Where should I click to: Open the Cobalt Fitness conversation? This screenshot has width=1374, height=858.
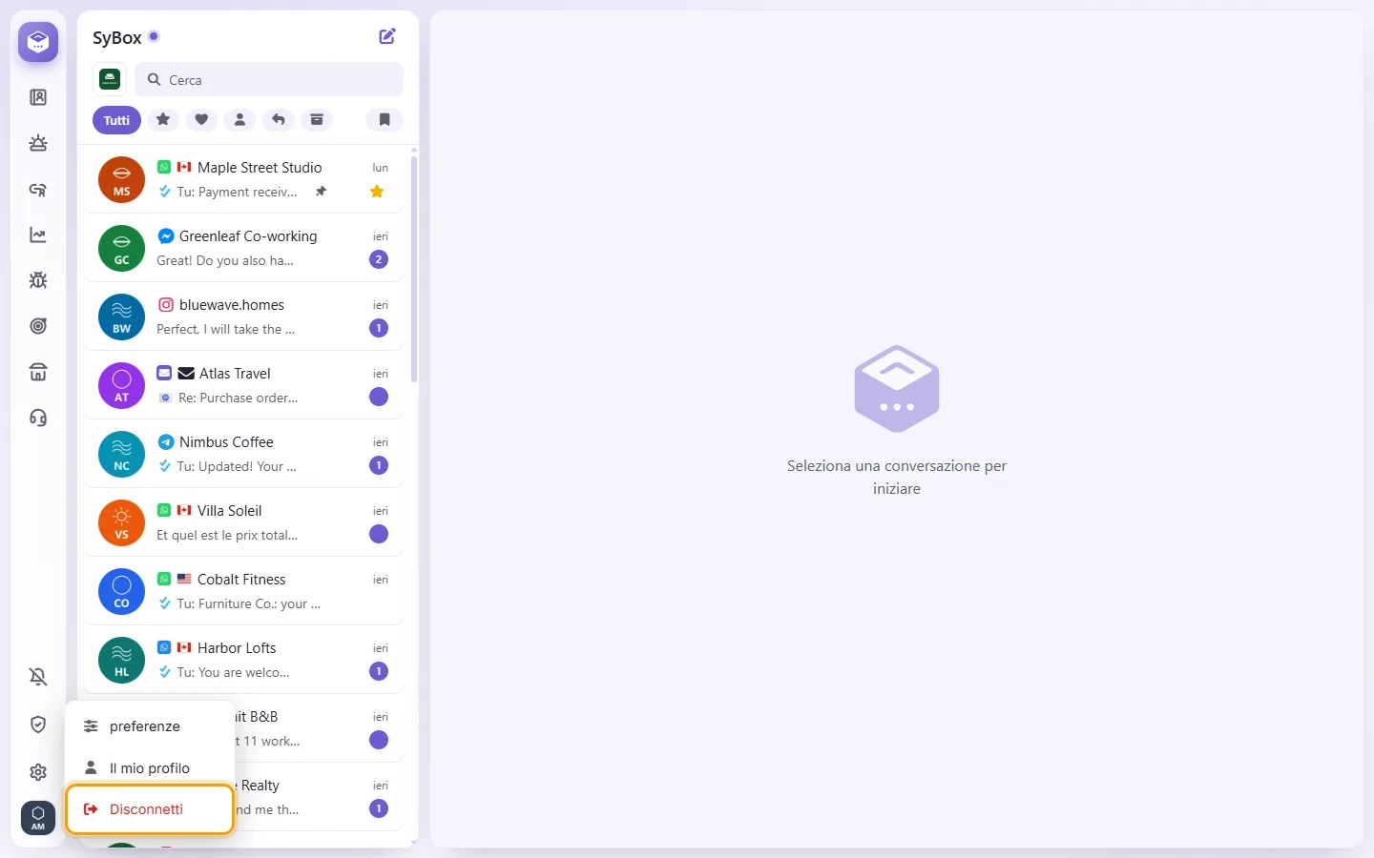243,591
